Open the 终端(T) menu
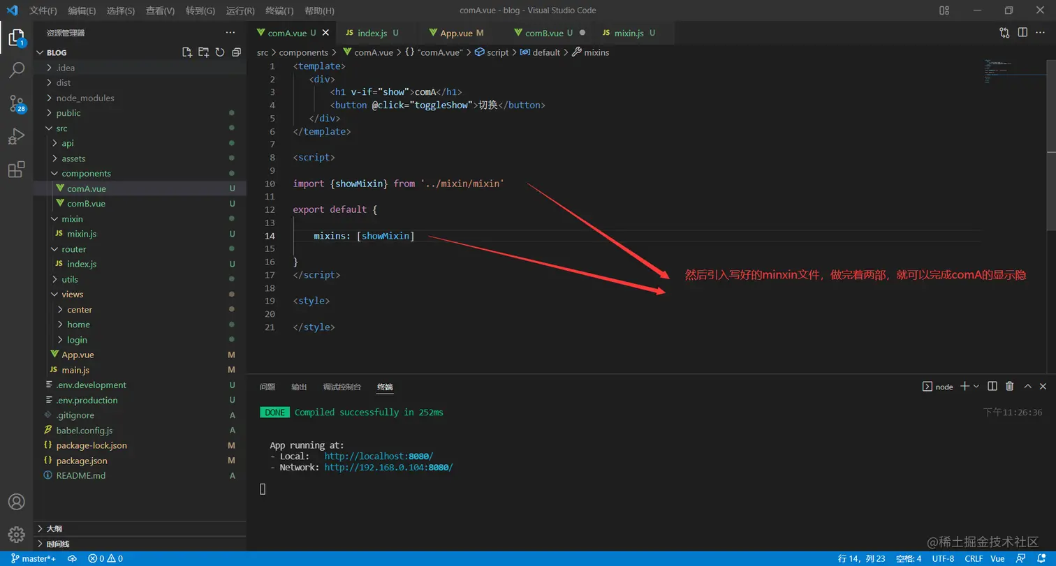Screen dimensions: 1056x566 click(280, 10)
